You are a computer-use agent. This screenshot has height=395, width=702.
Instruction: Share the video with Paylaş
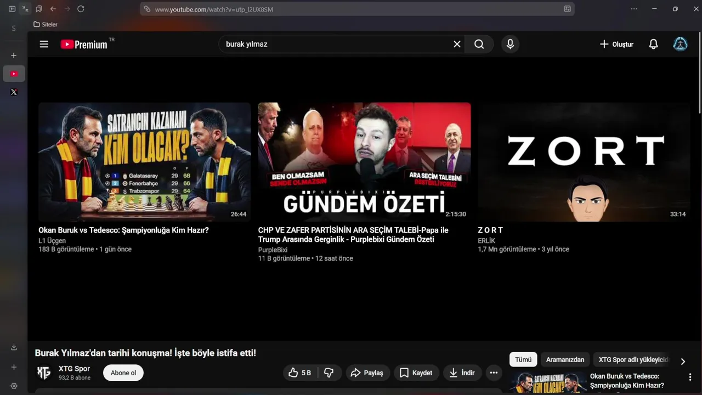click(367, 373)
